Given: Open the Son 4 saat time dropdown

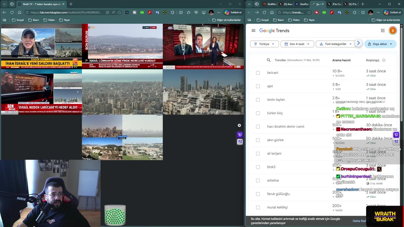Looking at the screenshot, I should [x=297, y=44].
